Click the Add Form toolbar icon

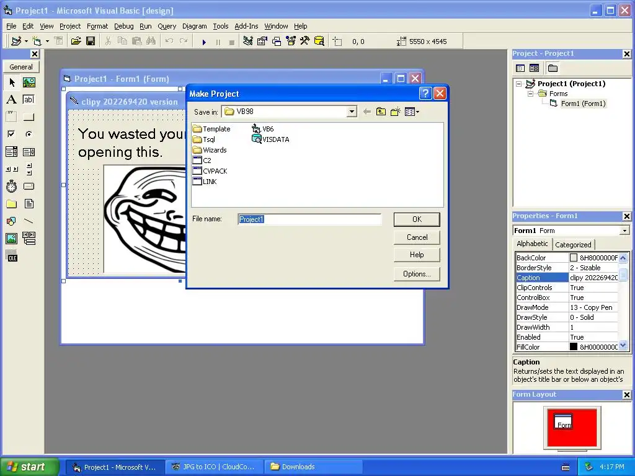click(37, 41)
